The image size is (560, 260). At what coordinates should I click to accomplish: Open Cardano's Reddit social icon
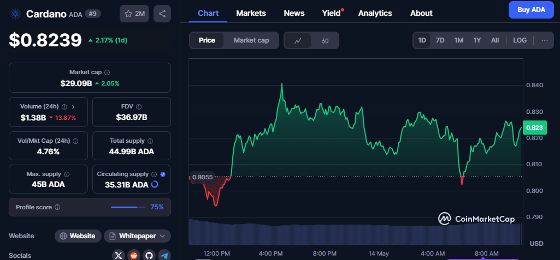coord(134,256)
